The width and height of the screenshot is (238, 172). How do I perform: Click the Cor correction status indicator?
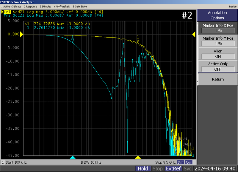tap(189, 162)
